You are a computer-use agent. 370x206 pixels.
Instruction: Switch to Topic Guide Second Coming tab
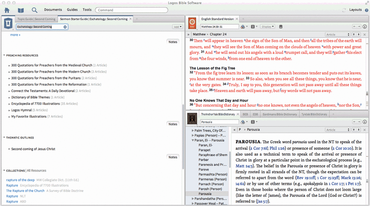[x=36, y=19]
